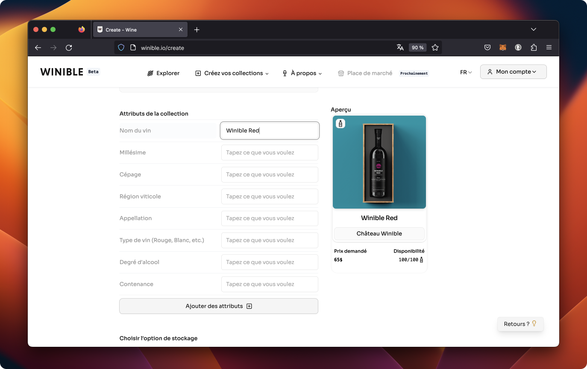Open the shield tracking protection icon
This screenshot has height=369, width=587.
point(121,48)
